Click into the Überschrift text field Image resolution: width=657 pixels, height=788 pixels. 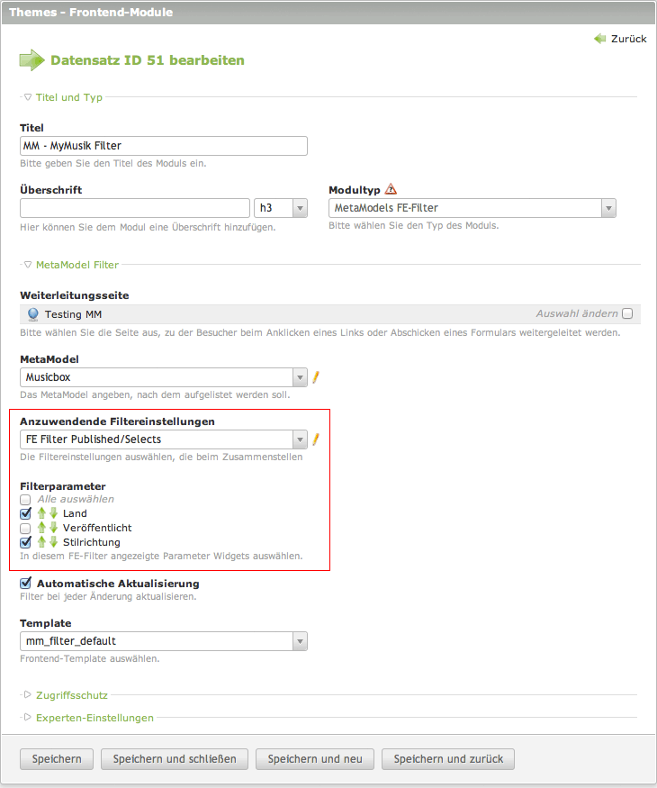(x=134, y=208)
